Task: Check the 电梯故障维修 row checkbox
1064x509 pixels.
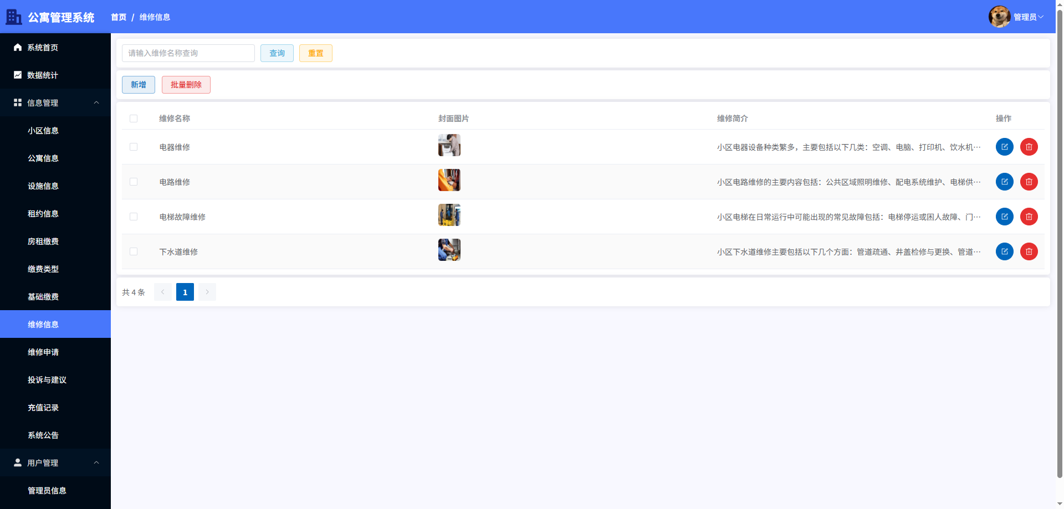Action: 134,217
